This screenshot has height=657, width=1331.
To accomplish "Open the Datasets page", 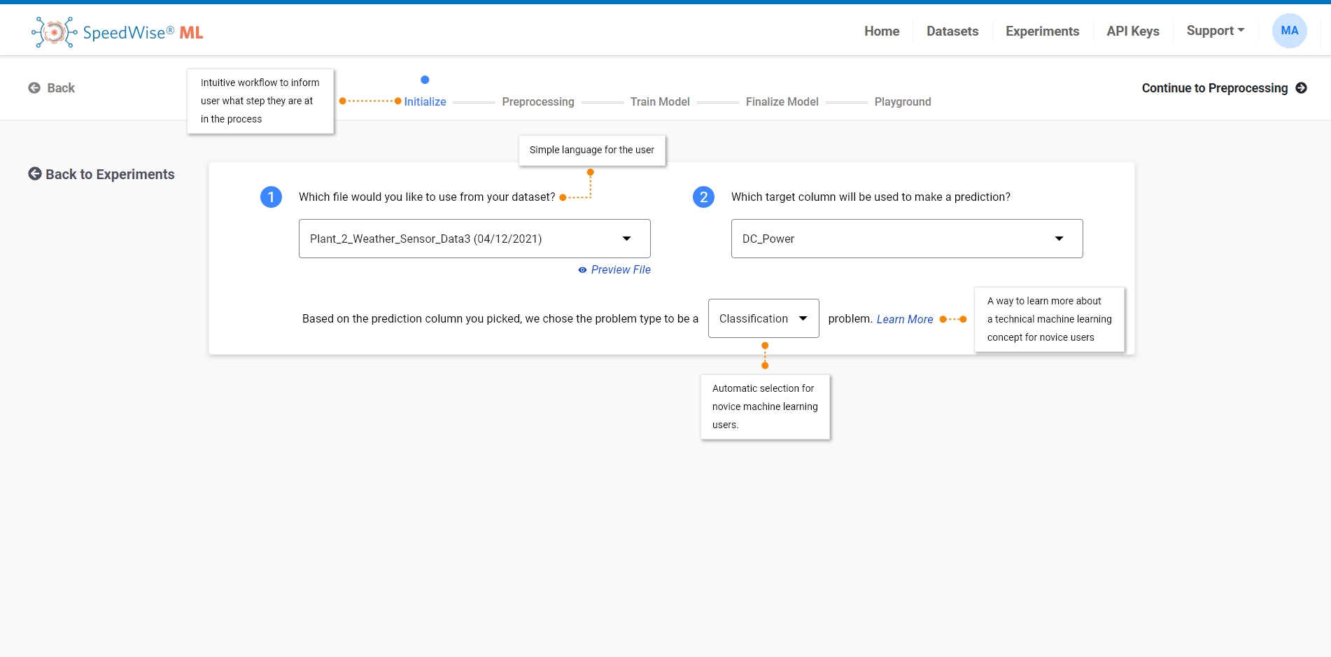I will click(952, 31).
